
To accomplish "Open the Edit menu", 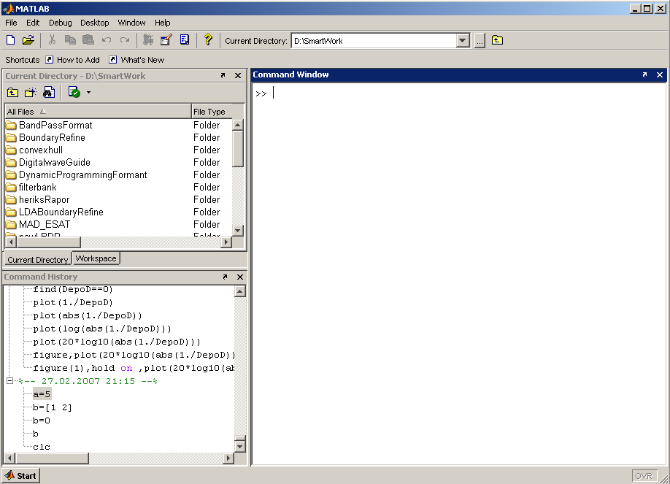I will (32, 23).
